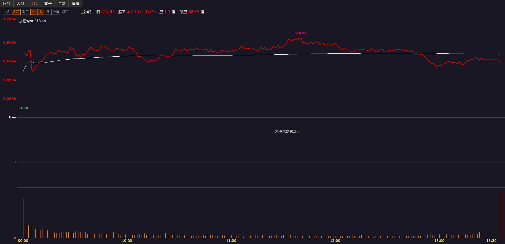Click the 0.69% y-axis label
This screenshot has width=505, height=244.
pos(9,61)
